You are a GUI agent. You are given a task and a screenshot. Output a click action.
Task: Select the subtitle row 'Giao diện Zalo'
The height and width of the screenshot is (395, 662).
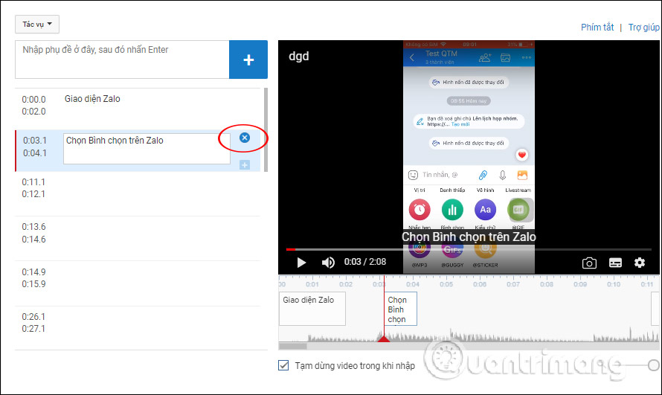[138, 108]
